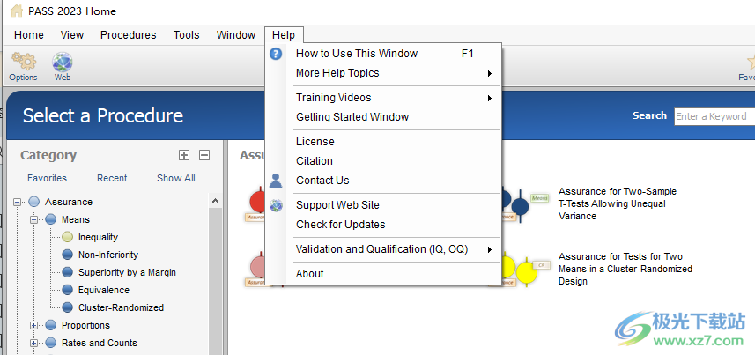Expand the Proportions tree node
Screen dimensions: 755x355
click(34, 326)
